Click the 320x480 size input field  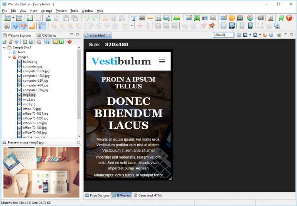pyautogui.click(x=223, y=35)
